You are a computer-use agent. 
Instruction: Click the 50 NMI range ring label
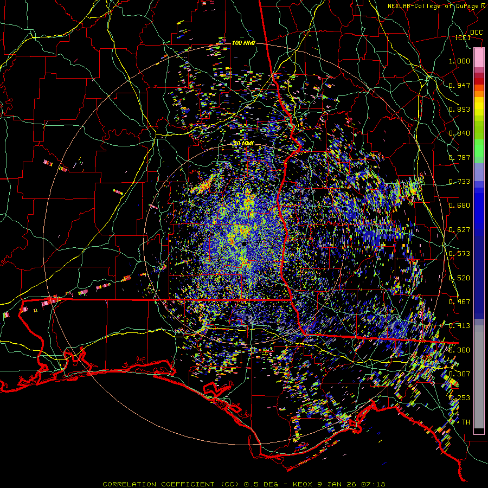point(243,143)
